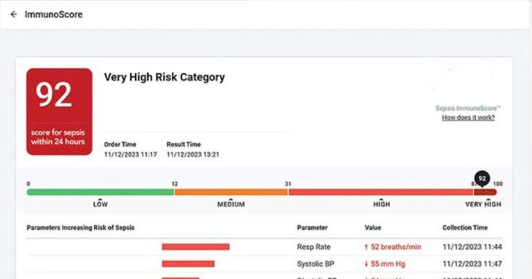Select the green Low risk bar segment
This screenshot has height=279, width=532.
pyautogui.click(x=100, y=192)
